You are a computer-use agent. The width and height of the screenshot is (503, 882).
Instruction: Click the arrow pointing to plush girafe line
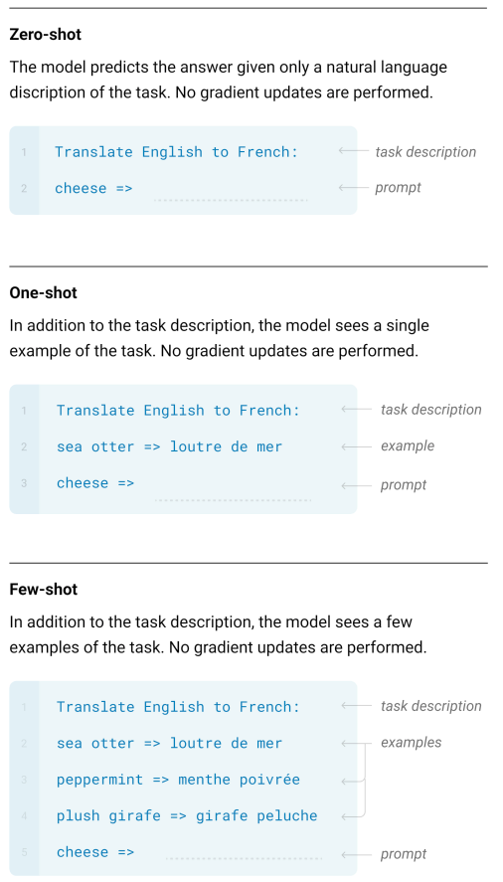pos(353,816)
